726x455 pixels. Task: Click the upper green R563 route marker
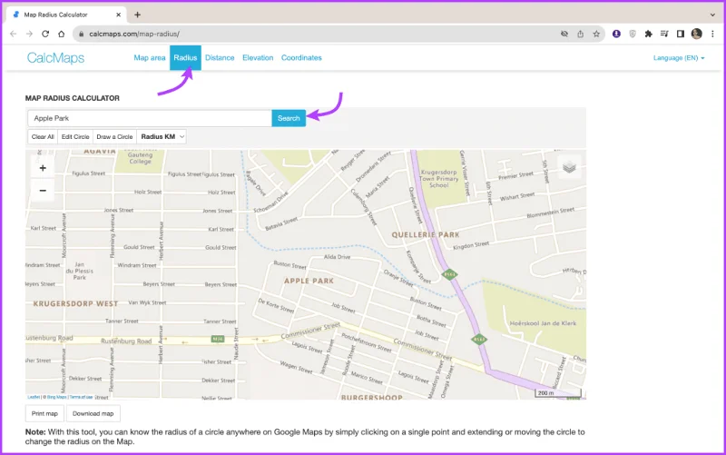coord(449,274)
